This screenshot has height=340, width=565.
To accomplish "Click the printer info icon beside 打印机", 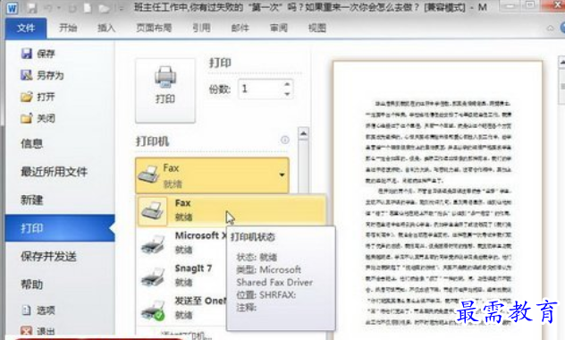I will (x=284, y=140).
